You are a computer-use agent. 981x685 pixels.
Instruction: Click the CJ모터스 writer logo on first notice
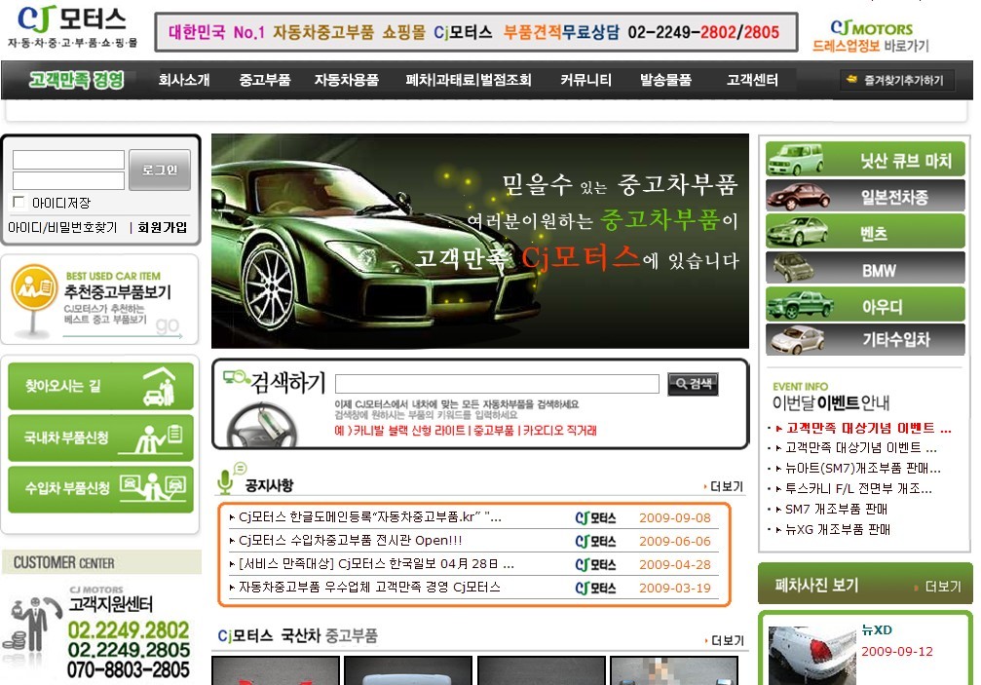pyautogui.click(x=595, y=518)
